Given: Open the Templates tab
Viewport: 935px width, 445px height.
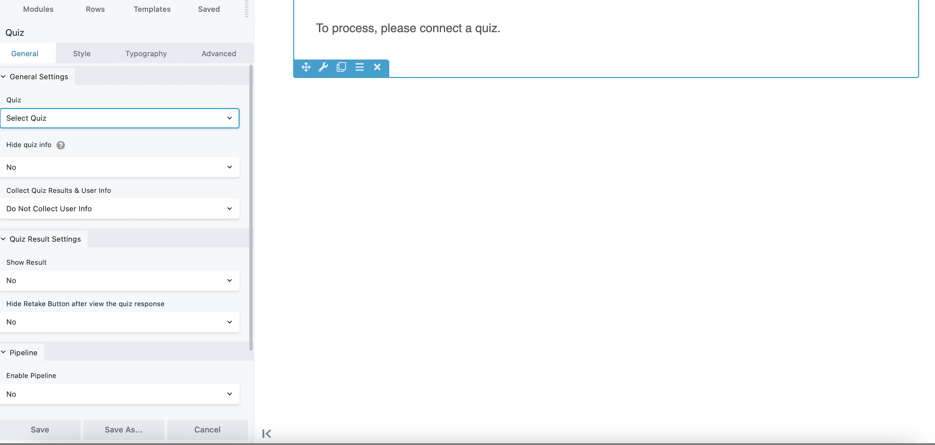Looking at the screenshot, I should pos(152,9).
